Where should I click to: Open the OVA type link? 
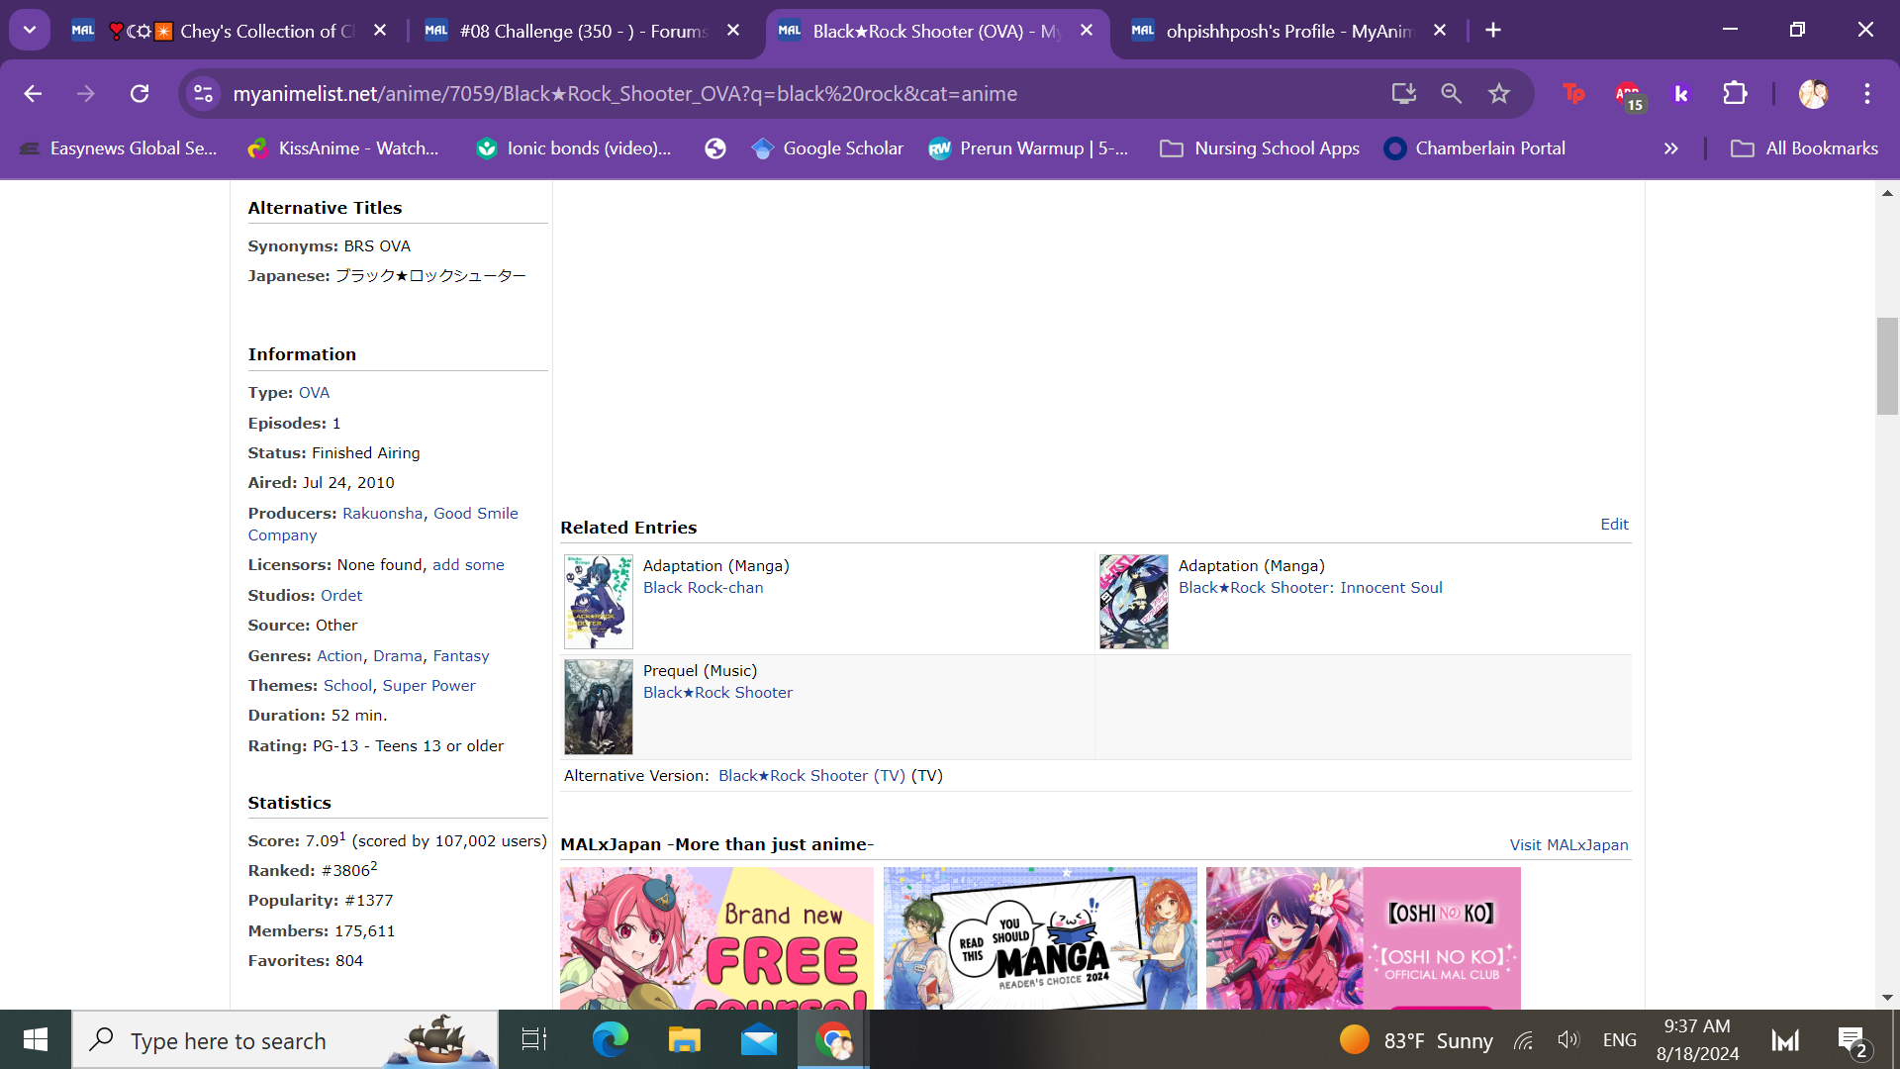(314, 393)
